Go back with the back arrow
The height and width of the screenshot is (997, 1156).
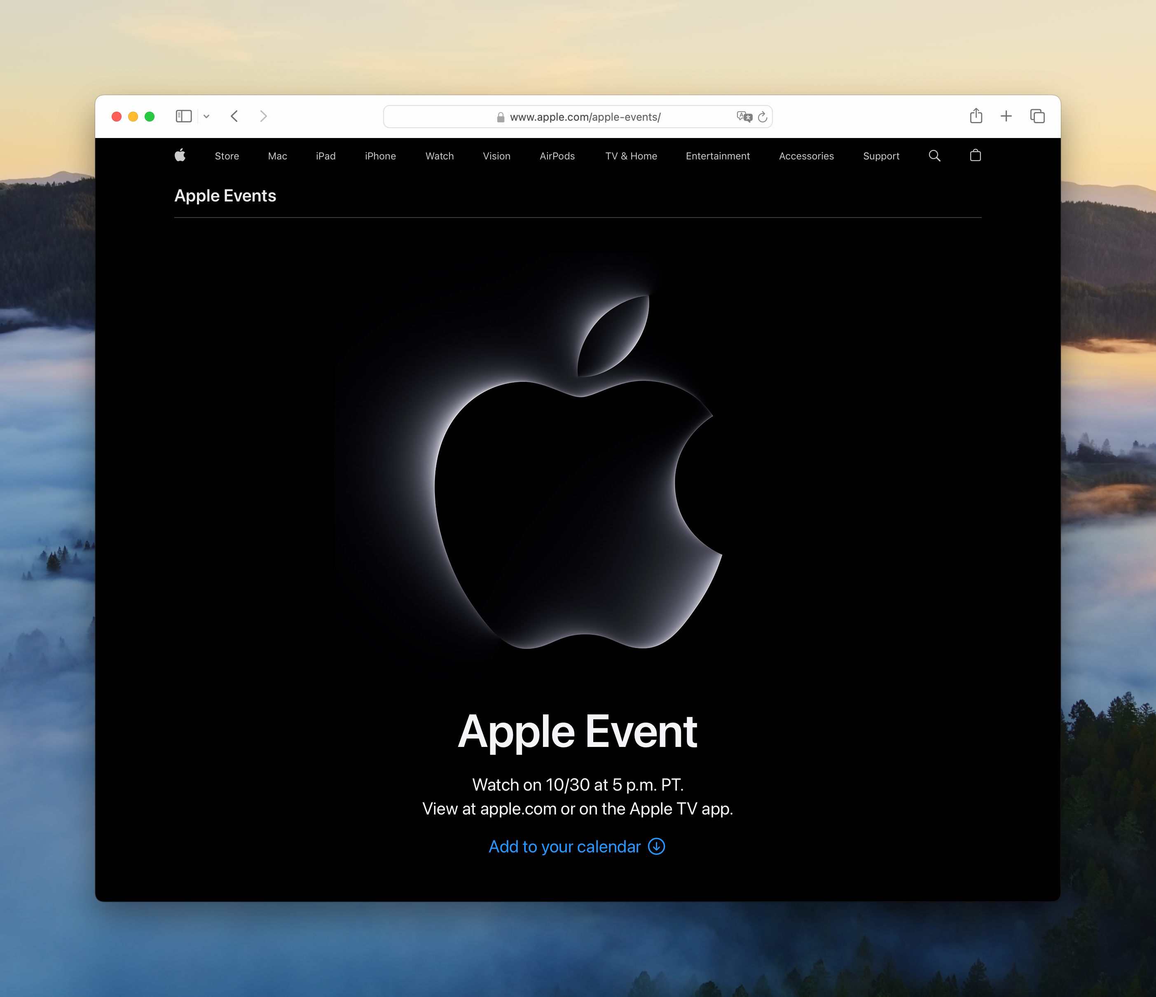[x=234, y=116]
